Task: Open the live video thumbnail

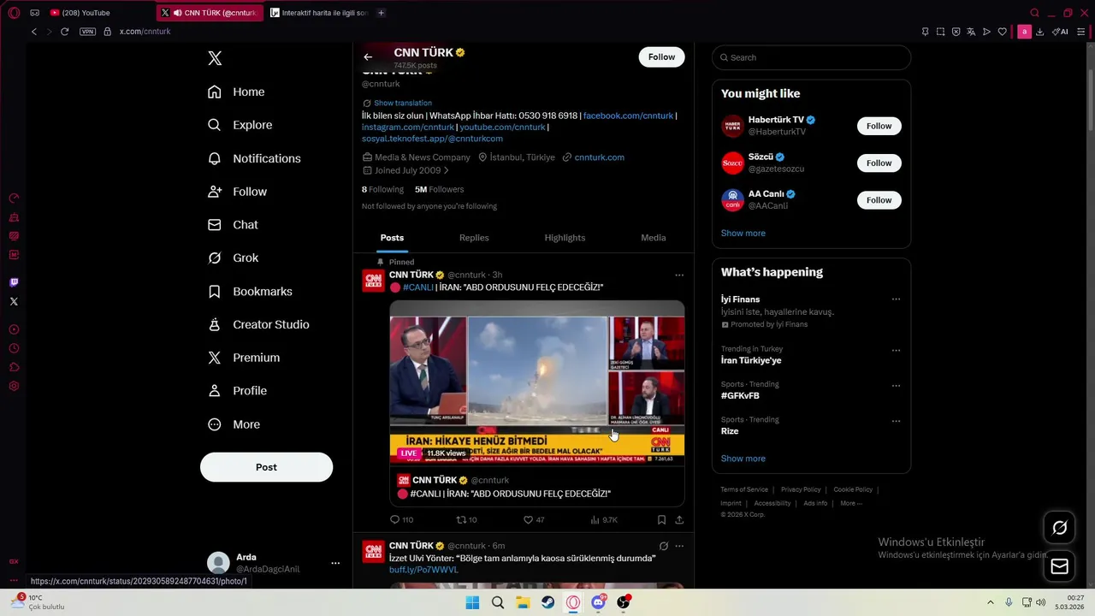Action: (537, 382)
